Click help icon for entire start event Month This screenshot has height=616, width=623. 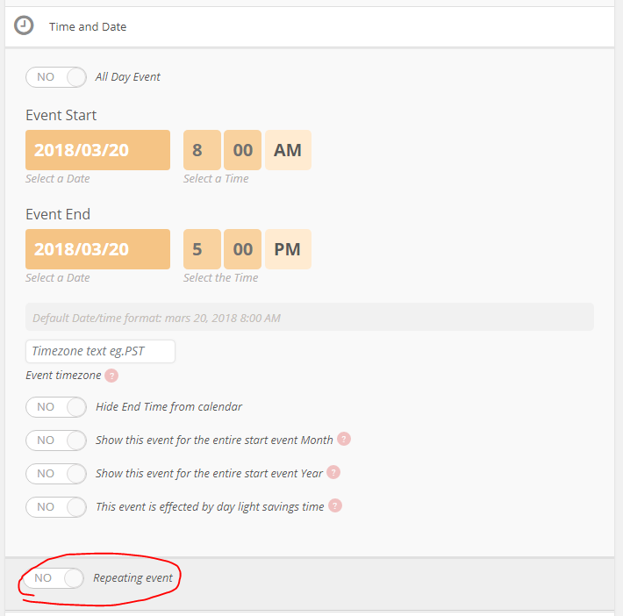pos(344,439)
